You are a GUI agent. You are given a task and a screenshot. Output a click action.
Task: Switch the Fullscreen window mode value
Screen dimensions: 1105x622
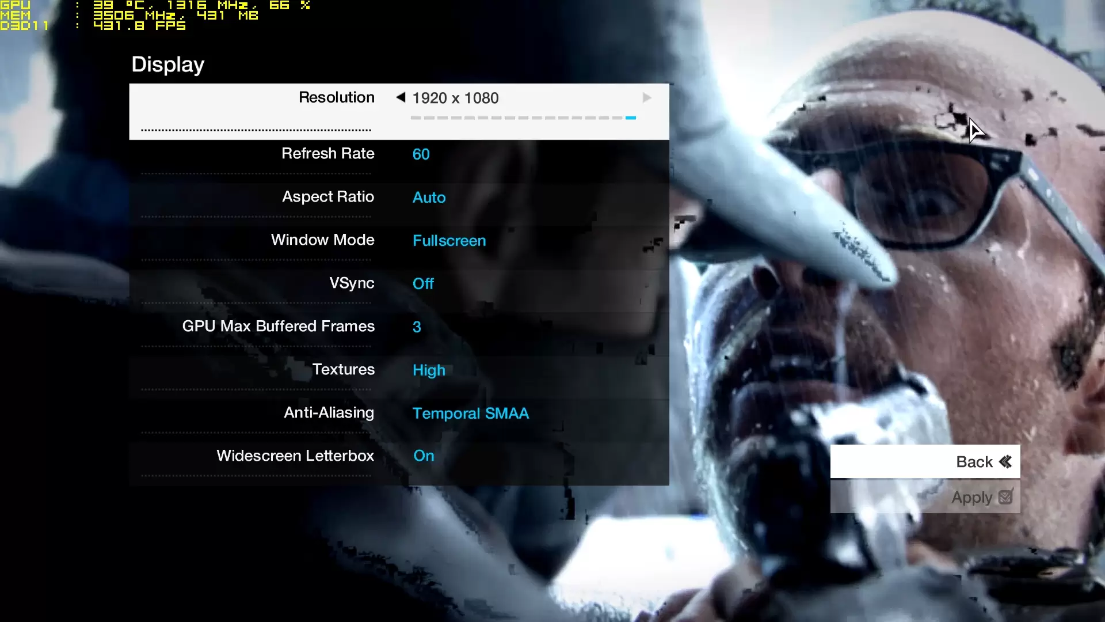[x=449, y=241]
